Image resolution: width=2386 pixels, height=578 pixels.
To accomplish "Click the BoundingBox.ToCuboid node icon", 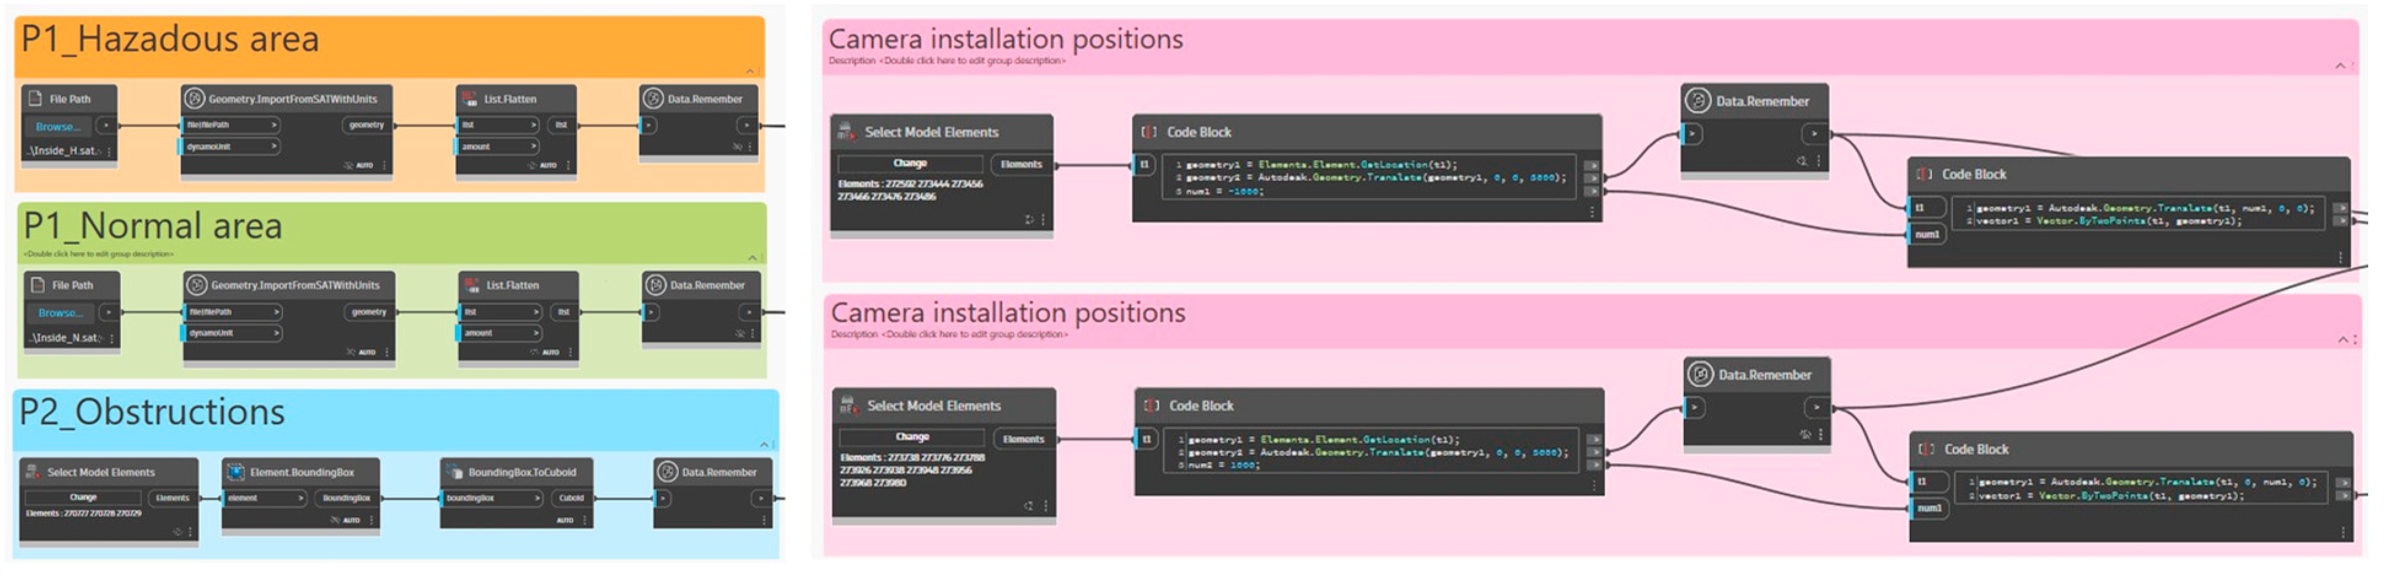I will click(x=454, y=472).
